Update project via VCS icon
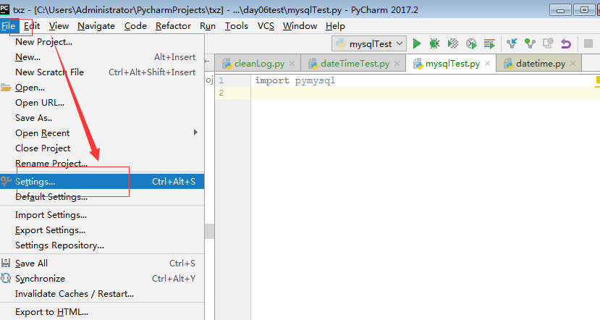 click(512, 43)
